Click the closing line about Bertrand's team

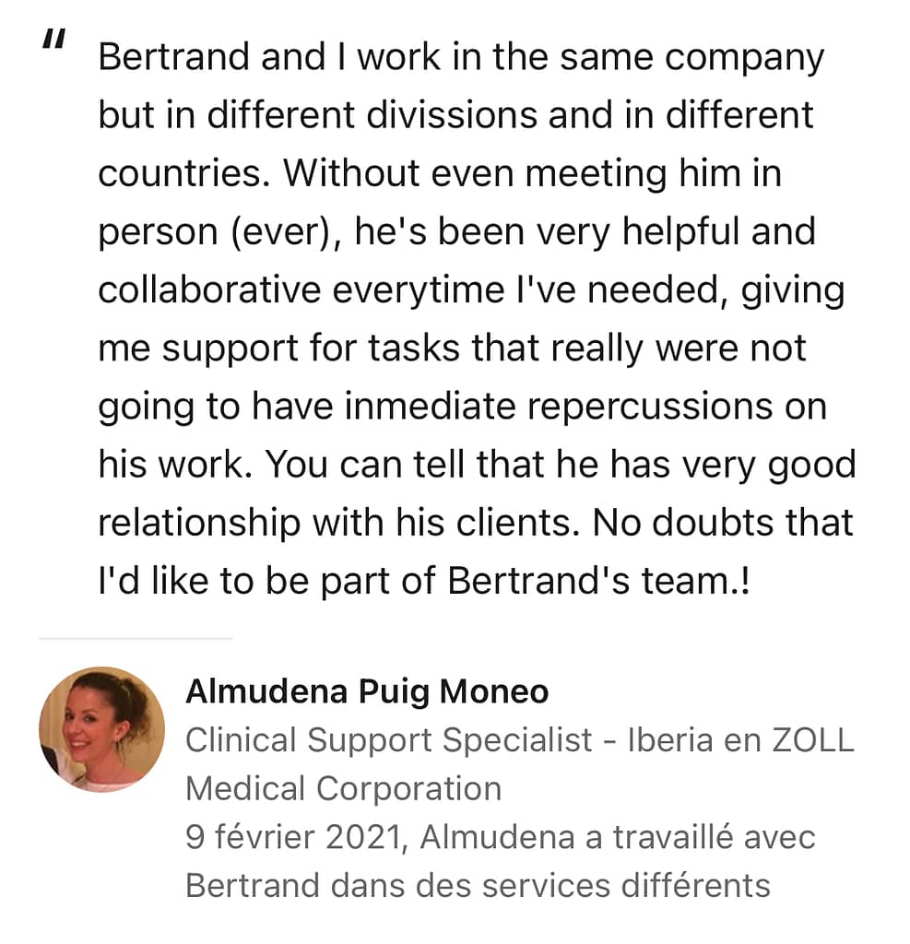coord(424,582)
